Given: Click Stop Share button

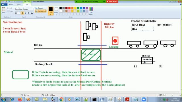Looking at the screenshot, I should [x=112, y=1].
